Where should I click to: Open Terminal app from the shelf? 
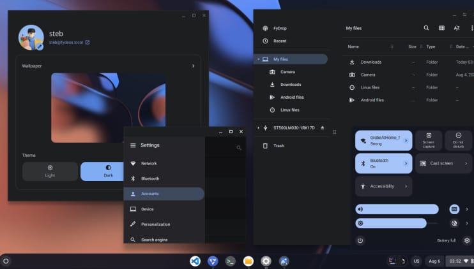click(x=231, y=261)
